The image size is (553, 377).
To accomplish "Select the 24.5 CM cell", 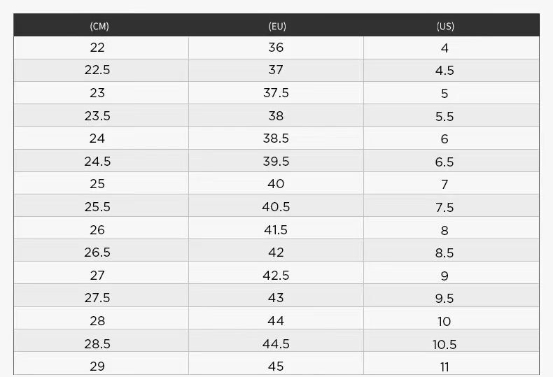I will pos(97,162).
